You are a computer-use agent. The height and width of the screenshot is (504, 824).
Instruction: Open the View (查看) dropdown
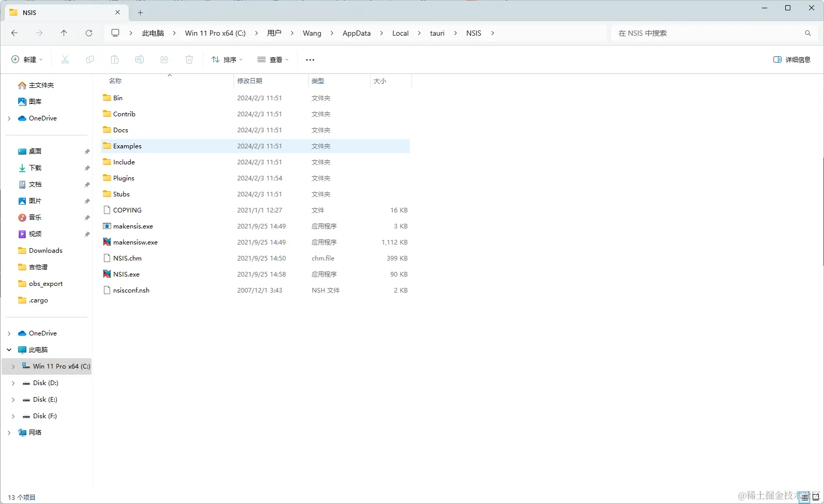(273, 59)
